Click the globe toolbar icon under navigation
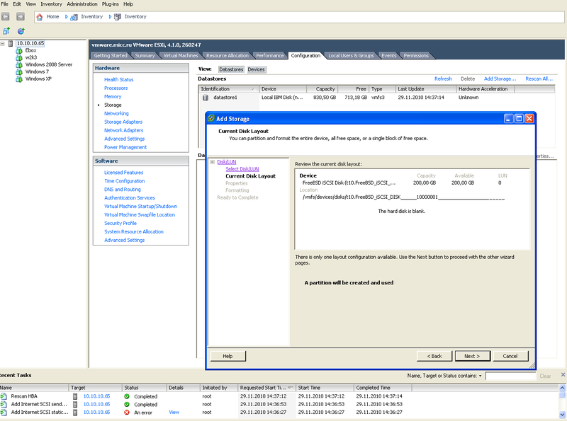 click(x=21, y=31)
